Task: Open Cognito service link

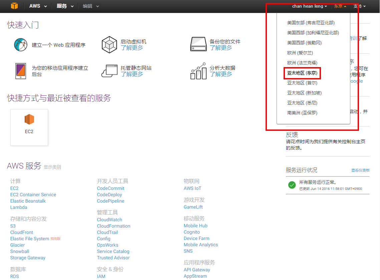Action: click(x=192, y=232)
